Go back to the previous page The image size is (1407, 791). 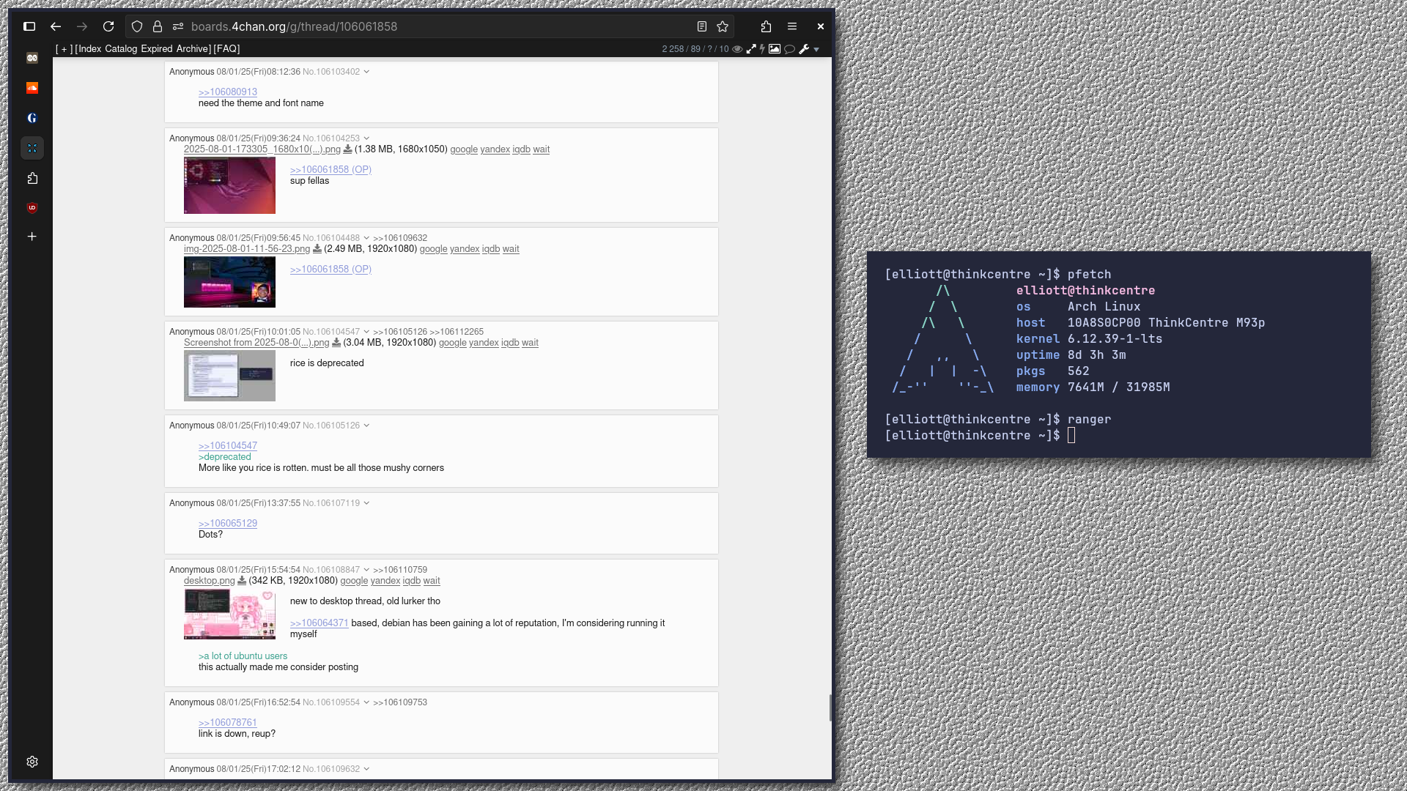click(x=56, y=26)
